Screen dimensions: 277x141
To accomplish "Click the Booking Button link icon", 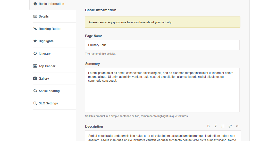I will [35, 29].
